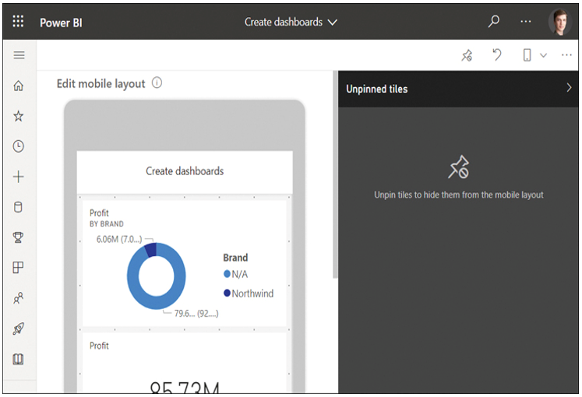Expand the layout view dropdown arrow

pos(543,55)
